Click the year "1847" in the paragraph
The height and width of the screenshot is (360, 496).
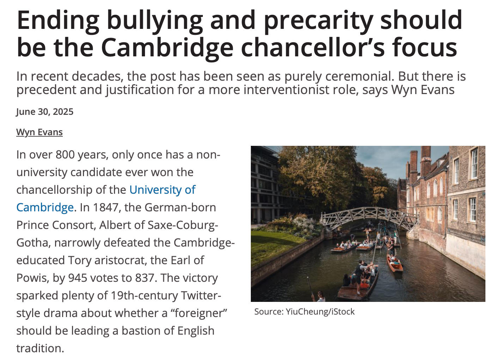(x=105, y=207)
